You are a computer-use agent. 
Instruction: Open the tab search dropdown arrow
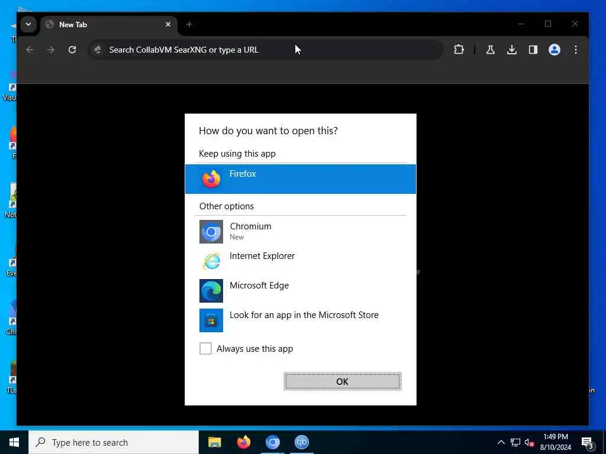[x=28, y=24]
